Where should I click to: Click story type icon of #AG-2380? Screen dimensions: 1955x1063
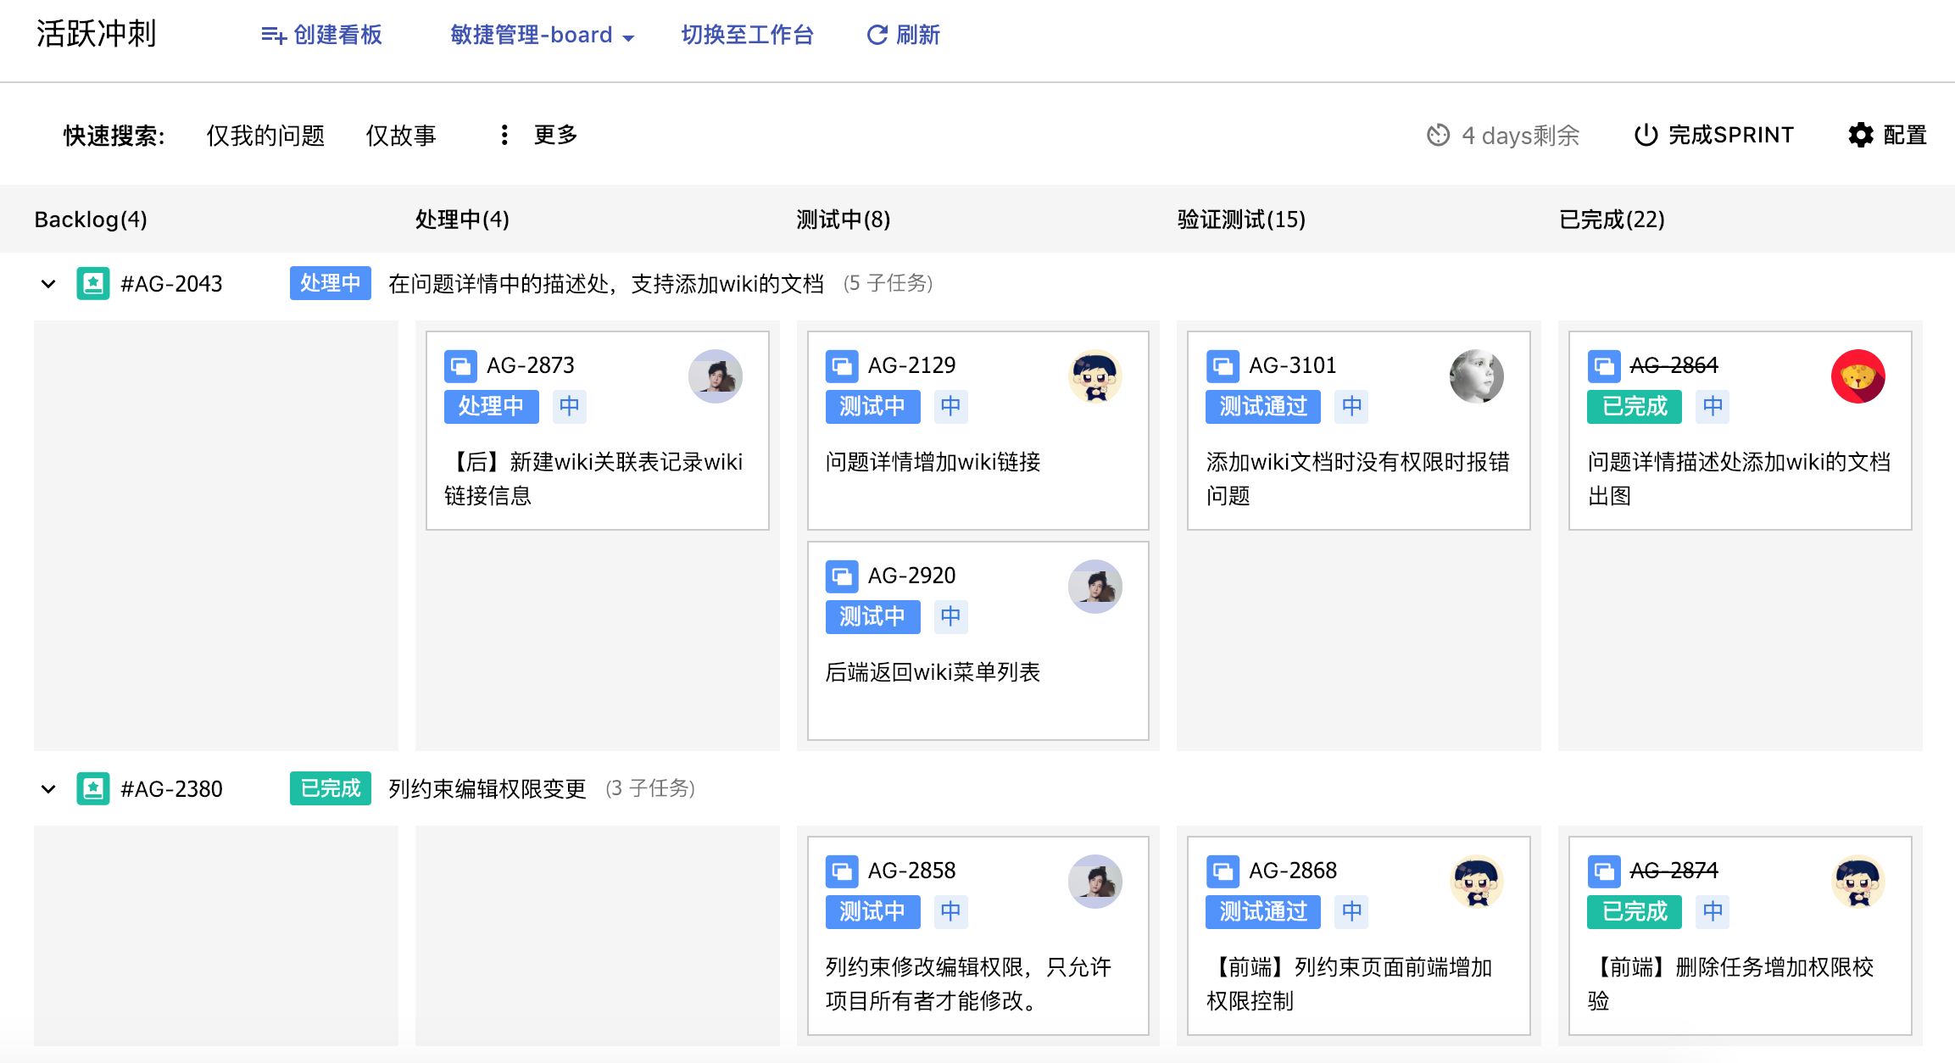pos(93,788)
